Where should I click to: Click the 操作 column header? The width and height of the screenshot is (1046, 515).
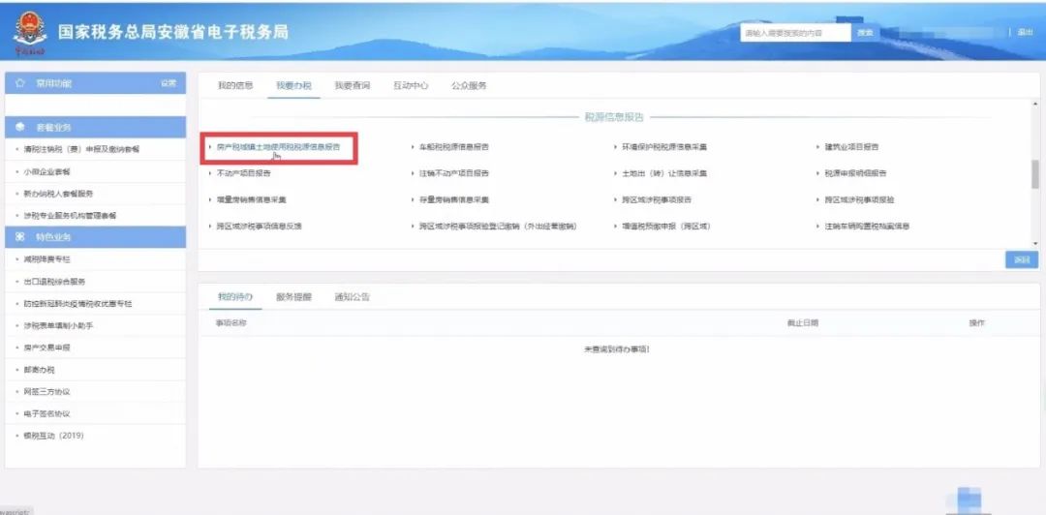[x=976, y=323]
